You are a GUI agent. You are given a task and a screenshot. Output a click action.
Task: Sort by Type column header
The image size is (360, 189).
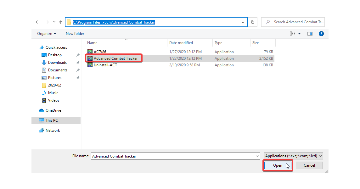pyautogui.click(x=218, y=43)
